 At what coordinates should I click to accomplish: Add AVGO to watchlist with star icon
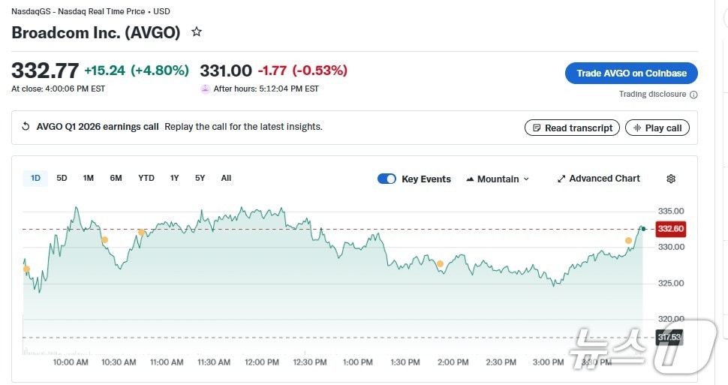click(197, 32)
